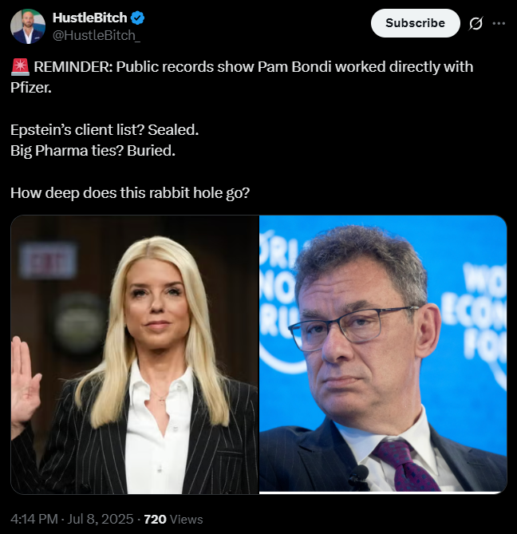Open the three-dot more options menu

pos(499,23)
